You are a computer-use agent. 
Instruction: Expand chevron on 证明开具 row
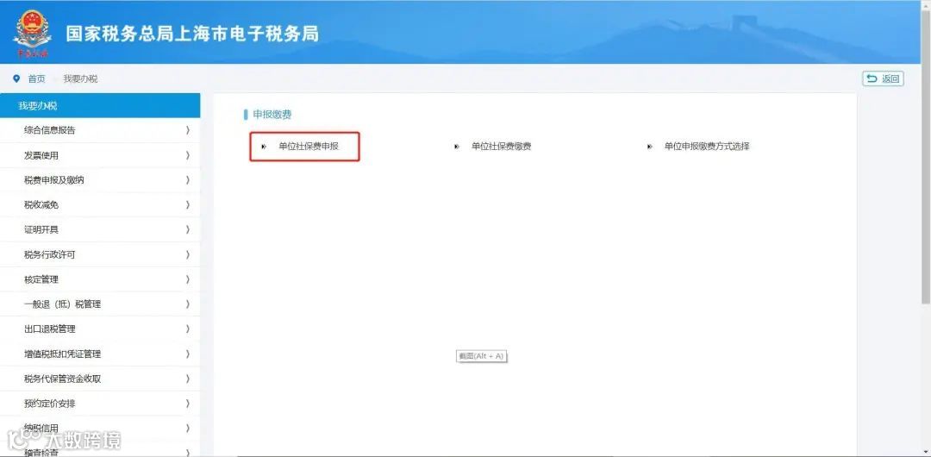(x=188, y=229)
